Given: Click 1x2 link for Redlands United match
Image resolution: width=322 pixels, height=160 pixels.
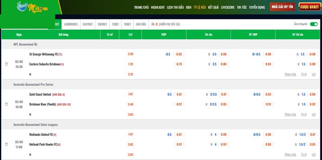Looking at the screenshot, I should coord(314,155).
